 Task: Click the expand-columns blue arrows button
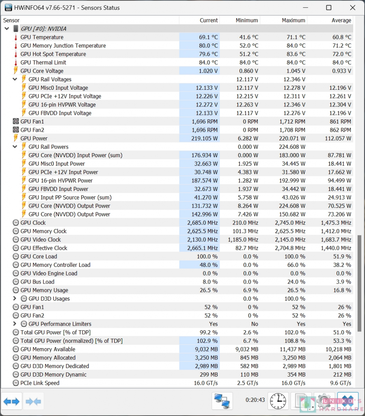click(x=11, y=401)
